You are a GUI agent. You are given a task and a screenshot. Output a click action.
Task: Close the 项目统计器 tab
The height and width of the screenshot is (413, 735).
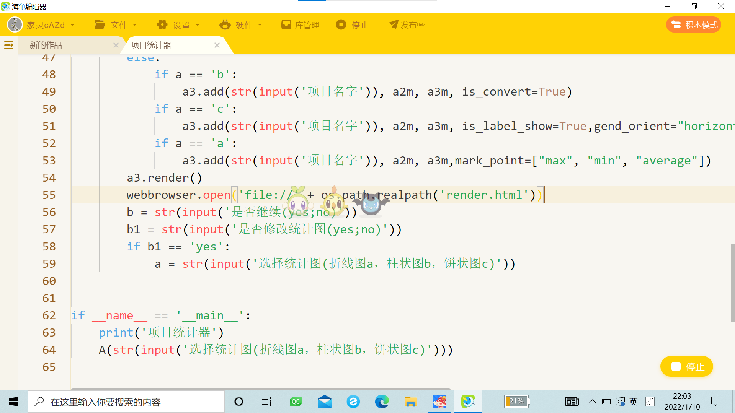pos(217,45)
